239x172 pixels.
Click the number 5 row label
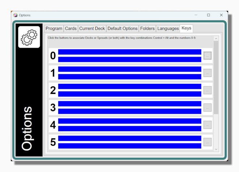coord(53,142)
